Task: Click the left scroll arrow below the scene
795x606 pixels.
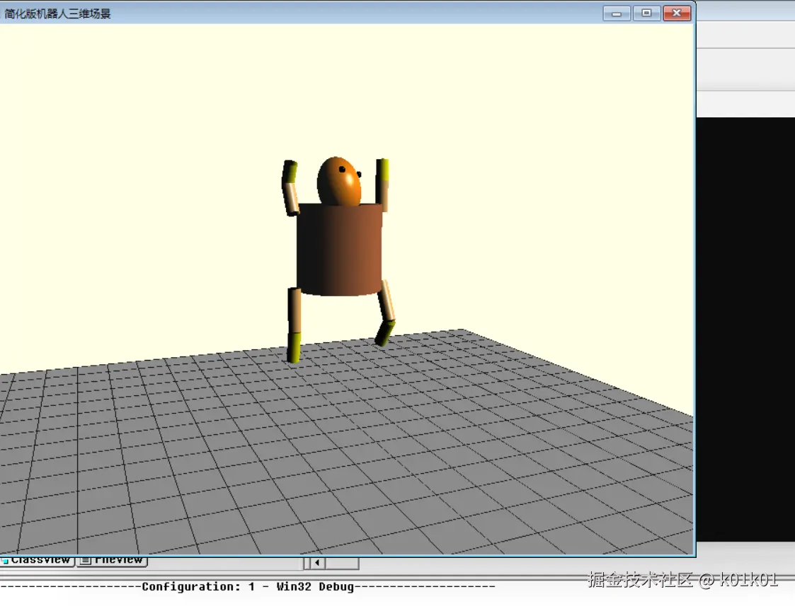Action: coord(317,562)
